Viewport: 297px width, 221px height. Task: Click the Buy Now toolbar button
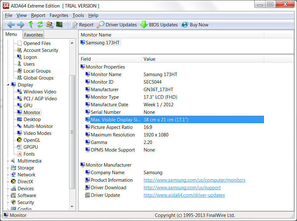coord(195,25)
